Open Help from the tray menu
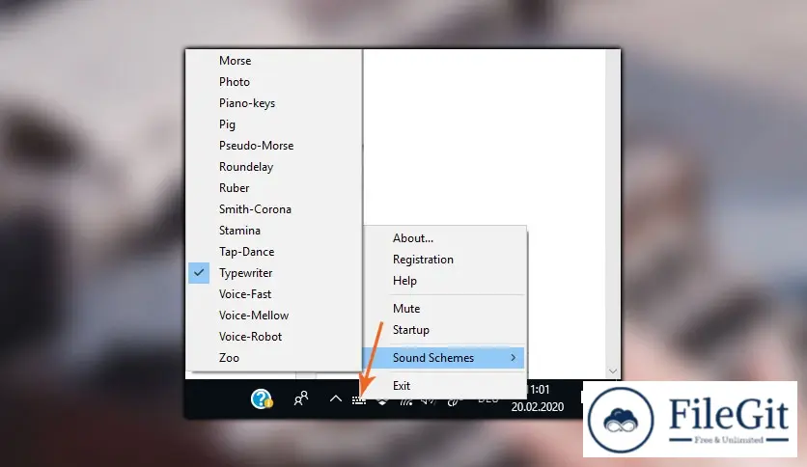This screenshot has width=807, height=467. 445,281
